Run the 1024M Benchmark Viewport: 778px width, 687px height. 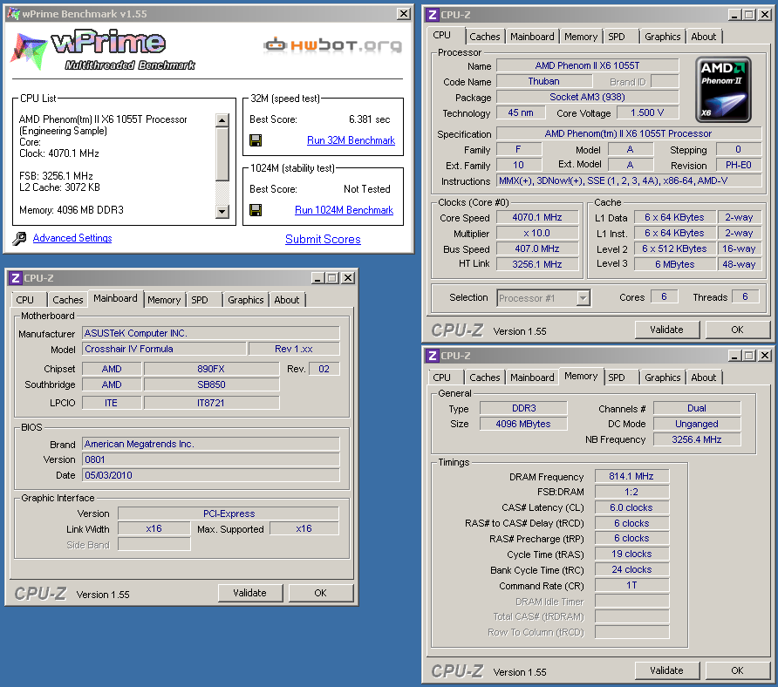(344, 210)
